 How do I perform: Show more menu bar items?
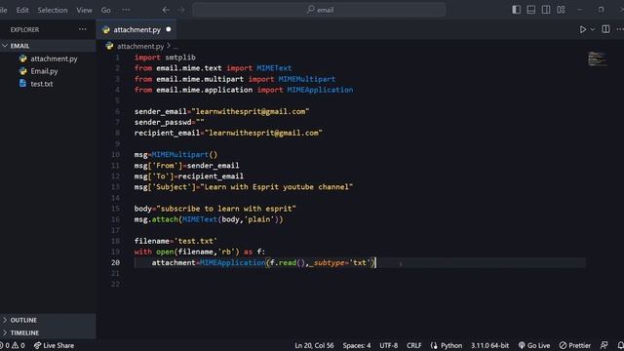[126, 10]
